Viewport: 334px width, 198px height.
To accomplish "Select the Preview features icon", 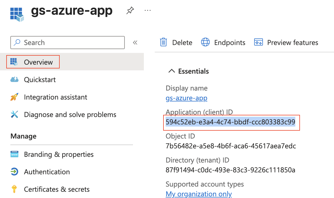I will (x=258, y=42).
